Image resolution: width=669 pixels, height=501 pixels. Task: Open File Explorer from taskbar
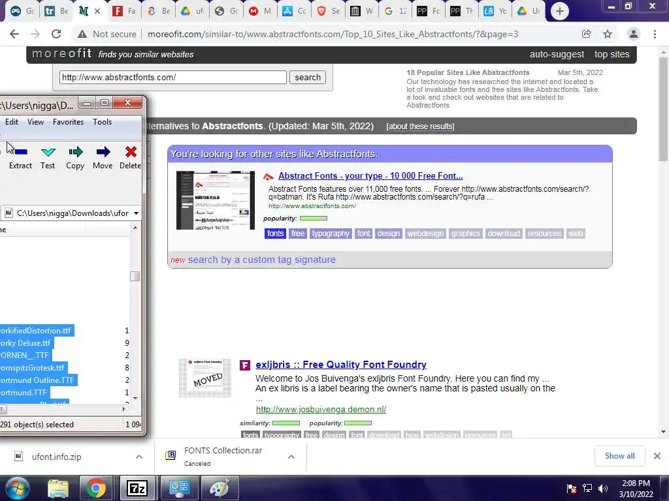coord(57,488)
